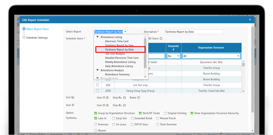Tick checkbox for user 1116

pyautogui.click(x=98, y=85)
